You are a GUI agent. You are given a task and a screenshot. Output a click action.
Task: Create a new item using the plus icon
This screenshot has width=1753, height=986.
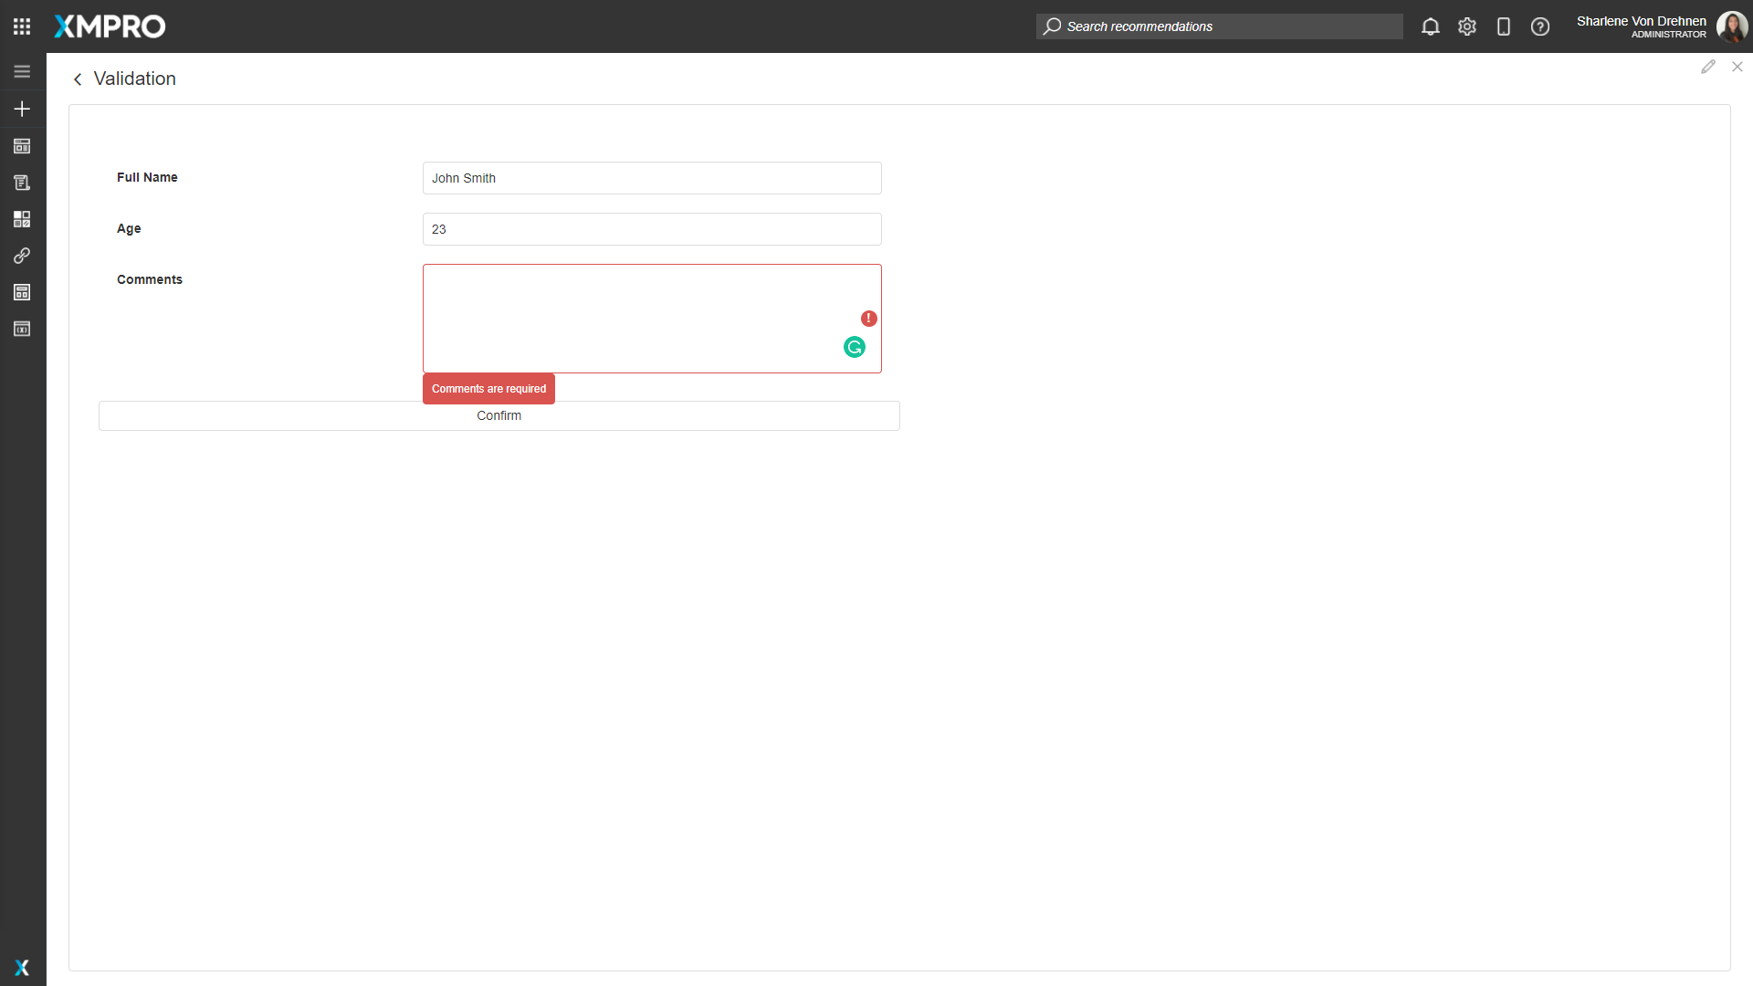tap(22, 108)
